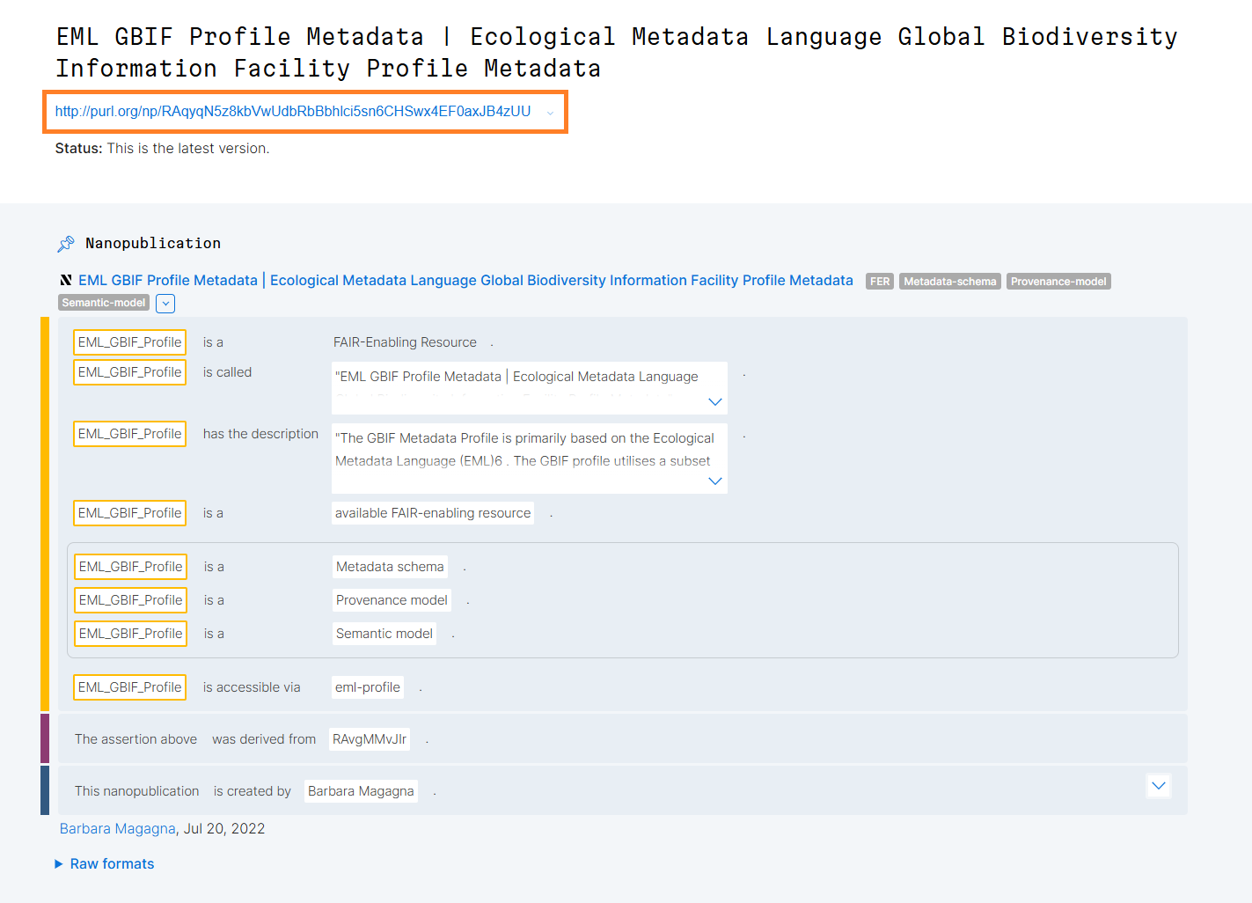The image size is (1252, 903).
Task: Click 'This nanopublication' text
Action: coord(137,791)
